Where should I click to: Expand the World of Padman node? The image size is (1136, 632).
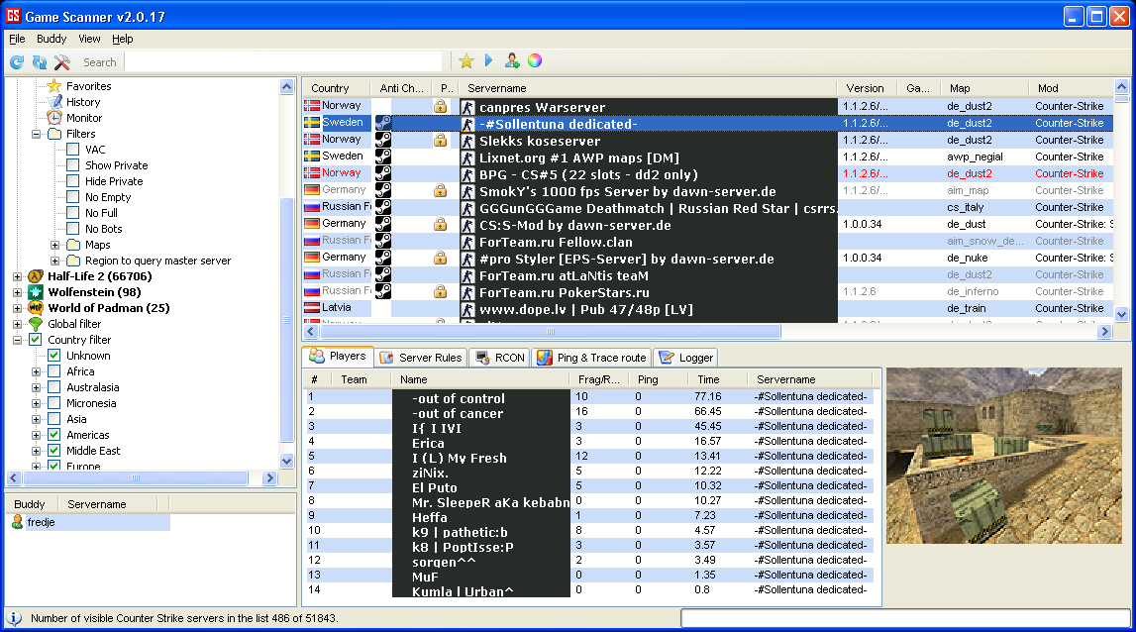pos(18,309)
